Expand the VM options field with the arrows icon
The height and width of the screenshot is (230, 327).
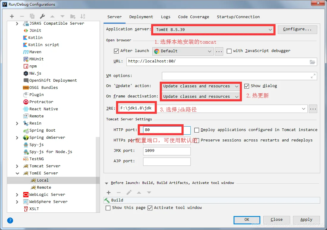coord(313,76)
